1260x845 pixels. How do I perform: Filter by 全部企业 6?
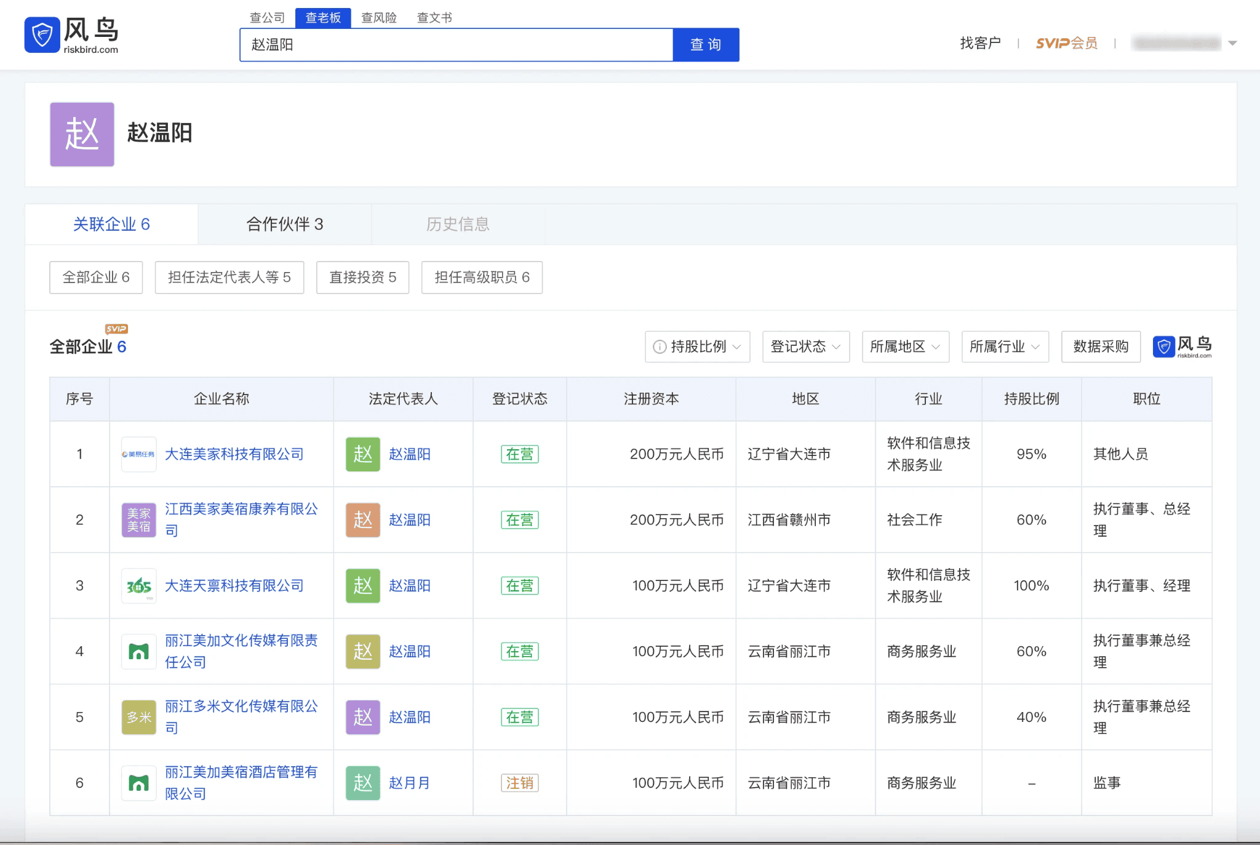click(96, 278)
